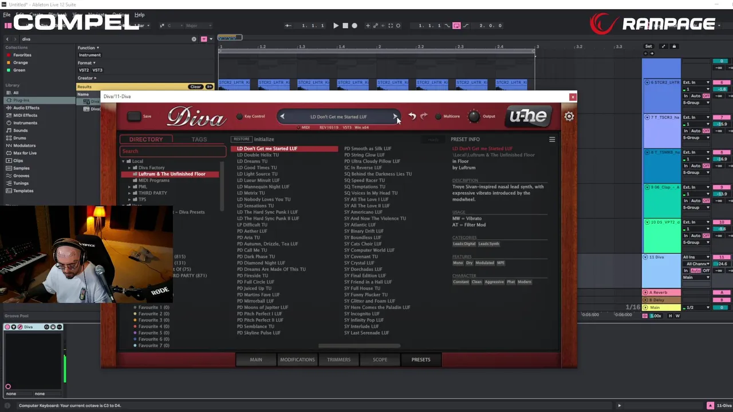Stop playback in Ableton transport
The height and width of the screenshot is (412, 733).
tap(345, 25)
